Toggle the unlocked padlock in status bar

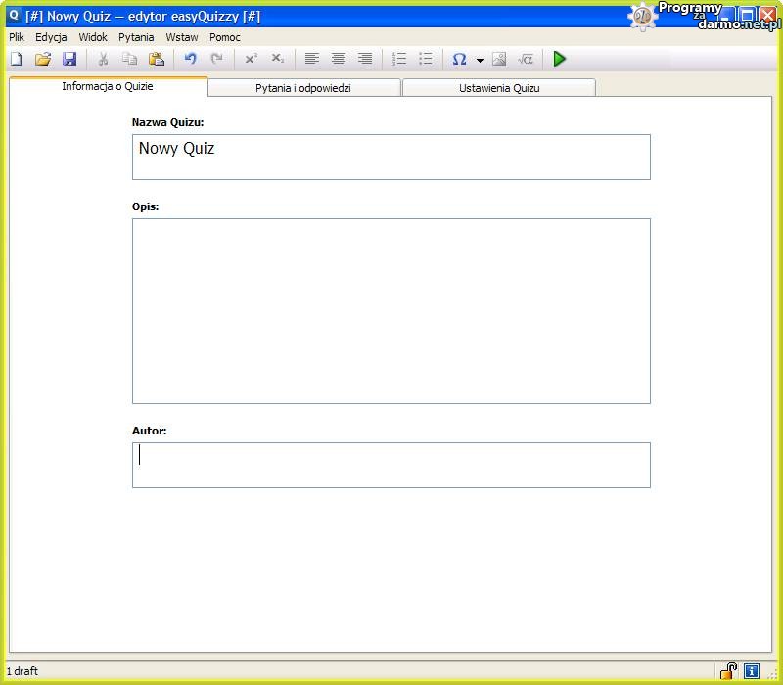[729, 671]
